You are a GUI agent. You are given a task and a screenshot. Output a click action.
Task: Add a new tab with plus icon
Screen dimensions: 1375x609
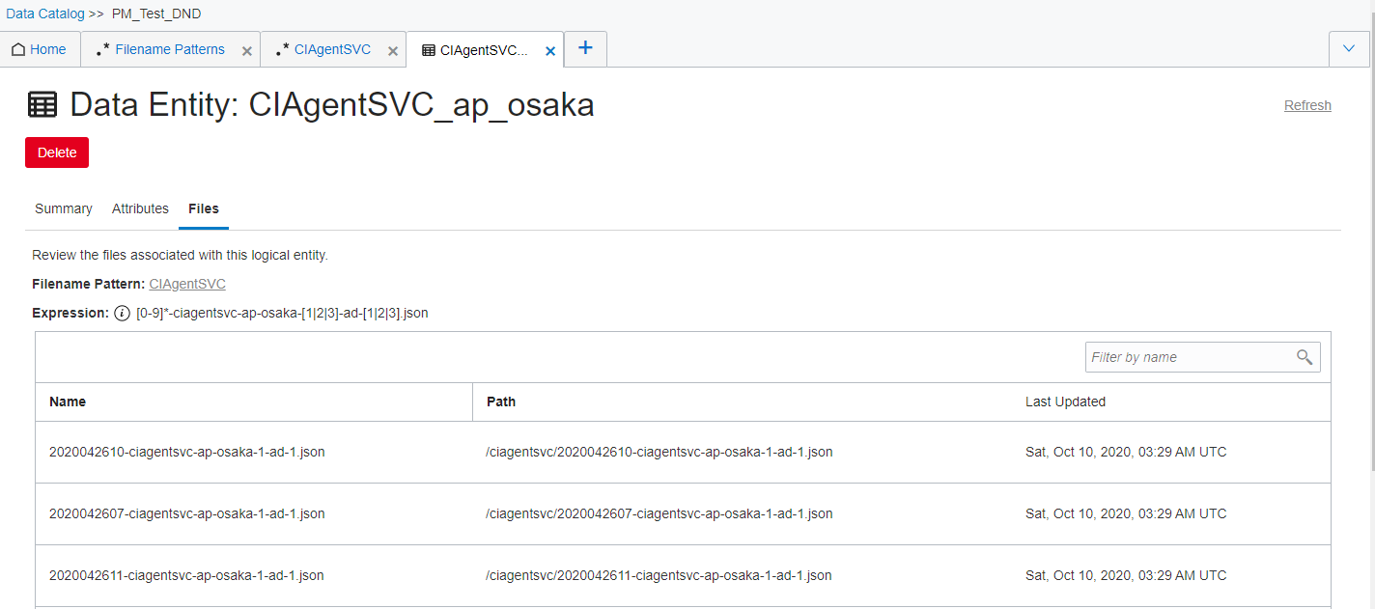(x=585, y=48)
